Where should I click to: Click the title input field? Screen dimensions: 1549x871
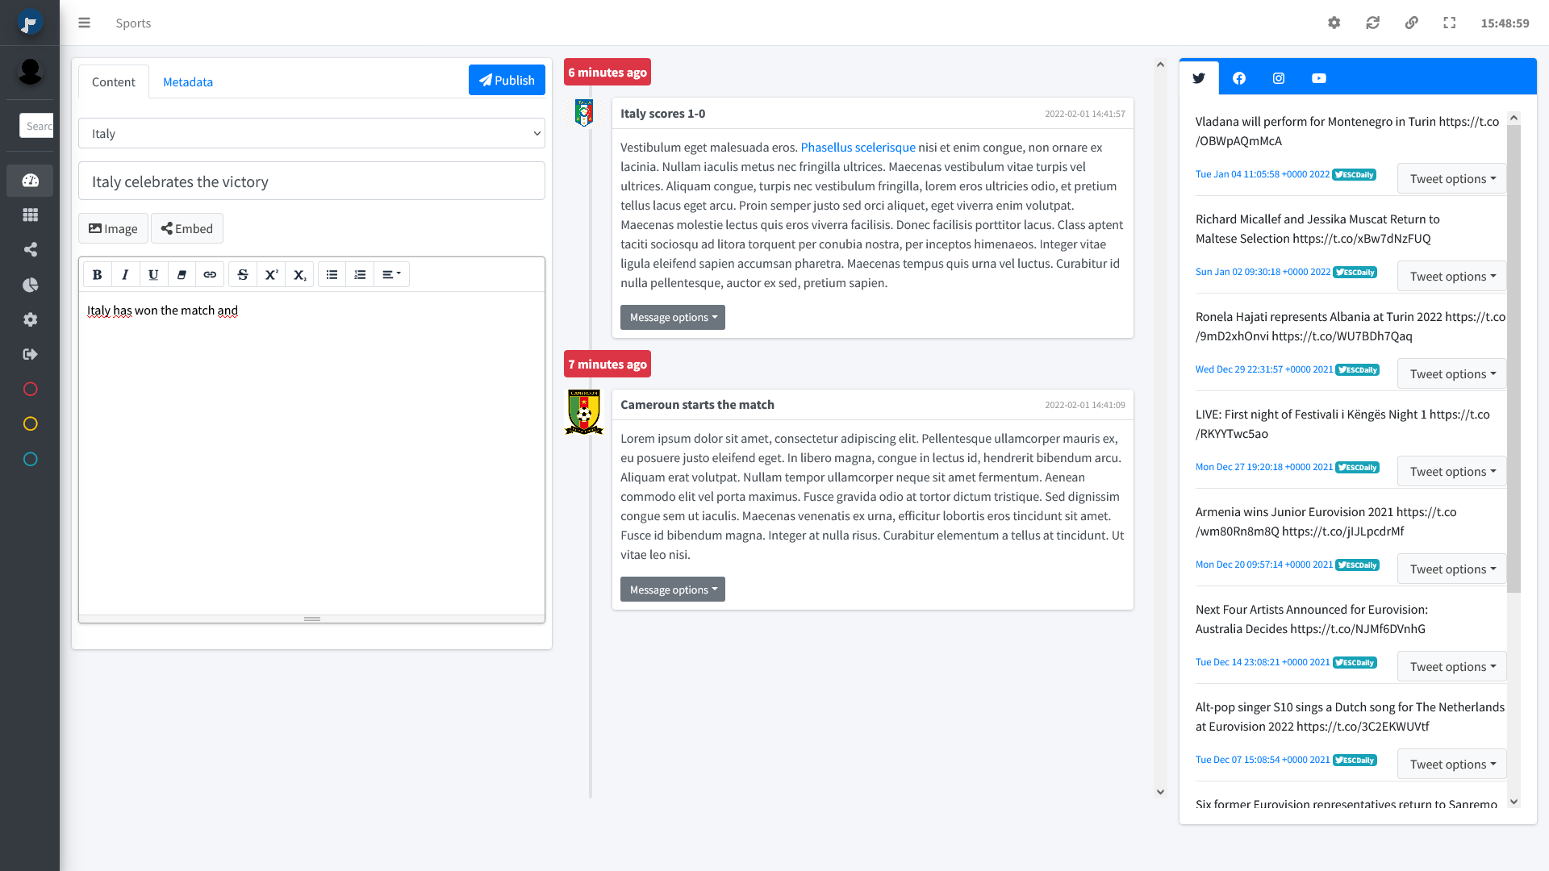311,181
